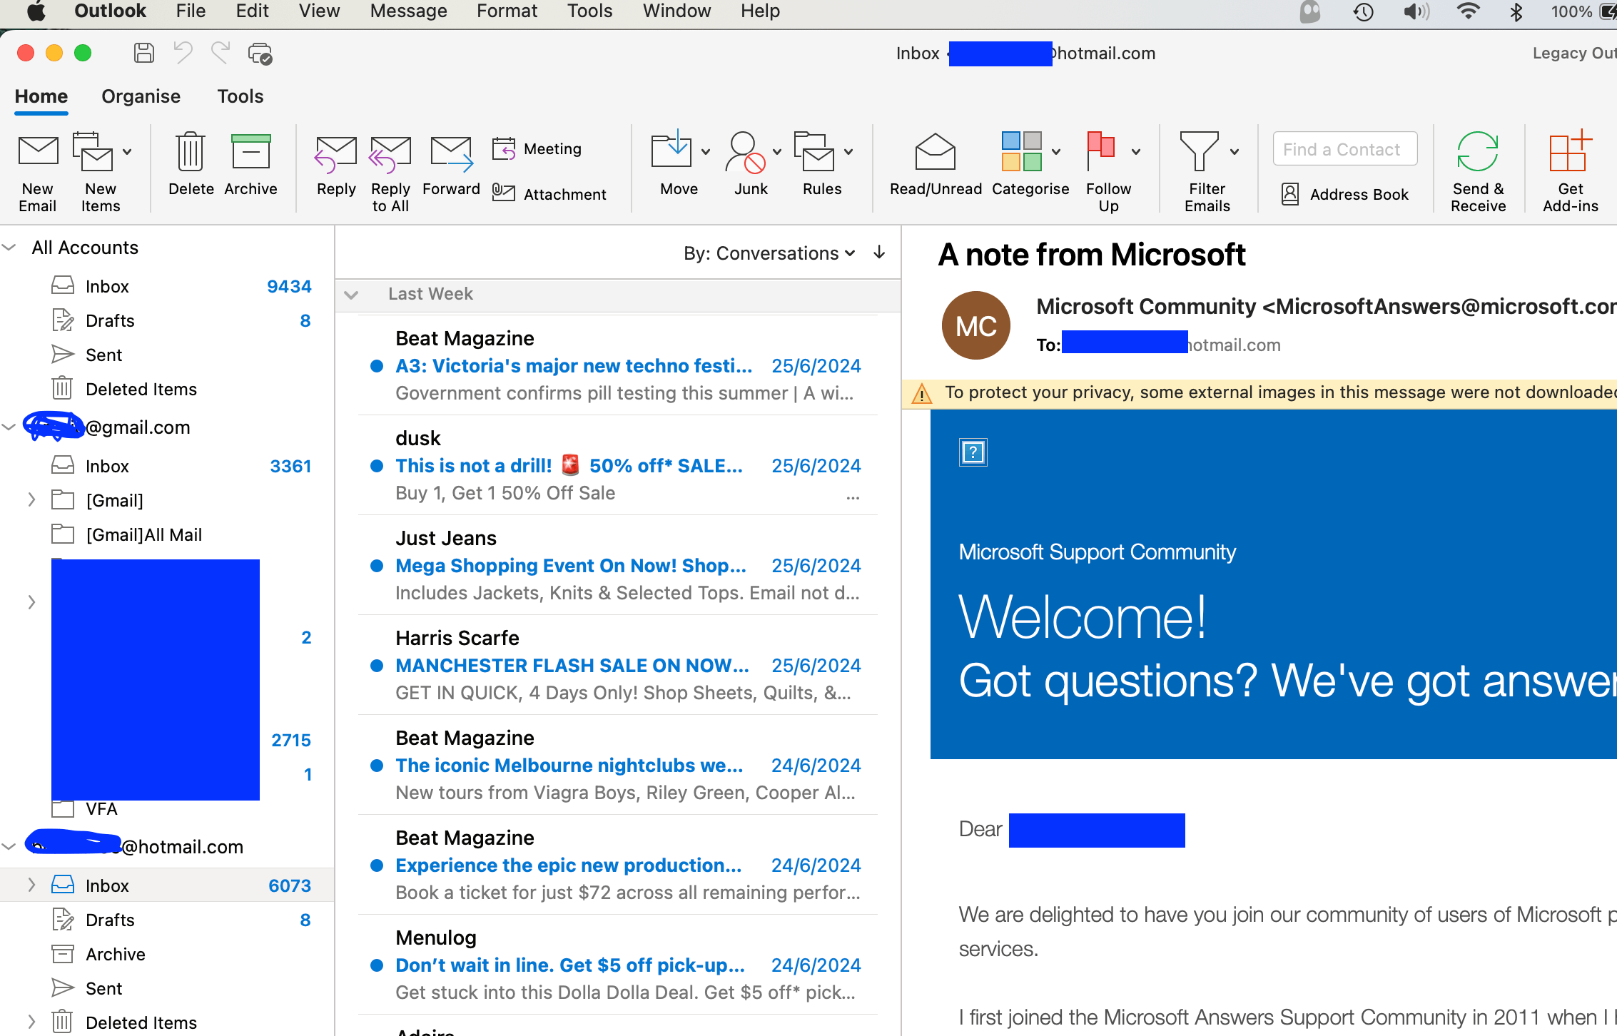Collapse the Last Week group header
Viewport: 1617px width, 1036px height.
coord(351,295)
